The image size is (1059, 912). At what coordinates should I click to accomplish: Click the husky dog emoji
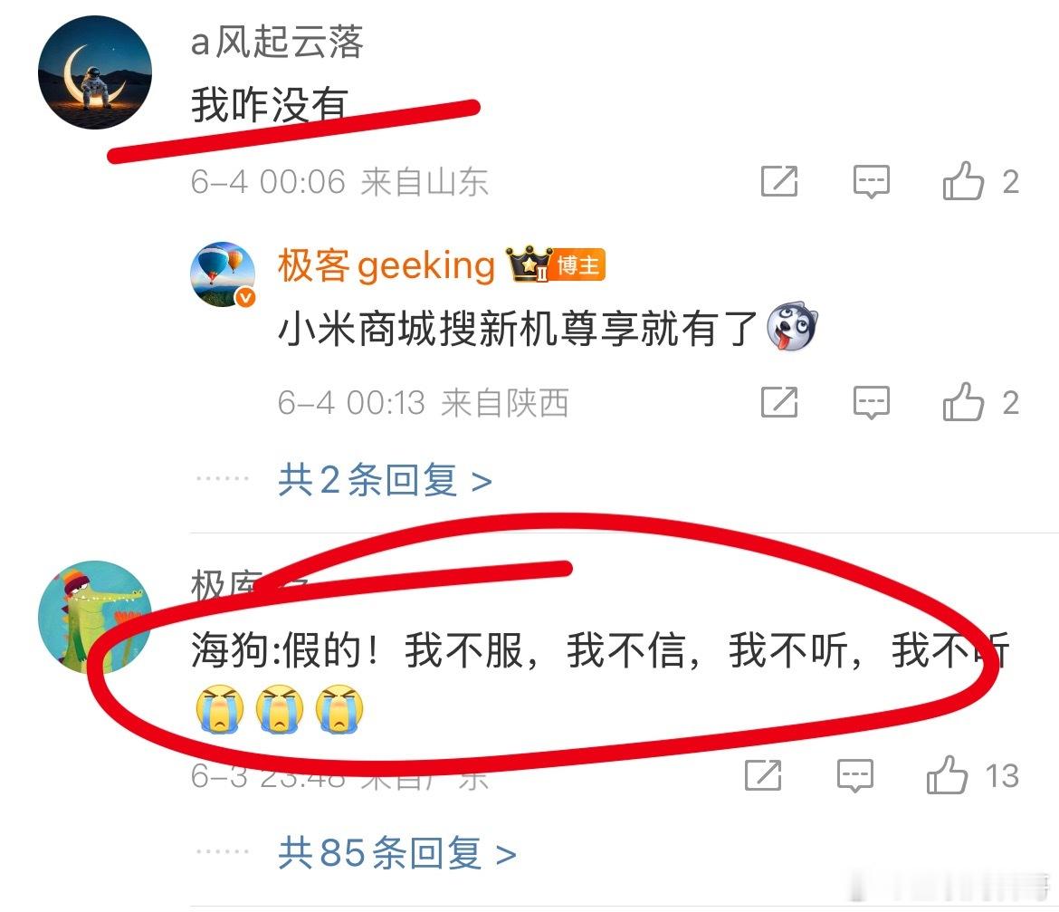click(792, 326)
